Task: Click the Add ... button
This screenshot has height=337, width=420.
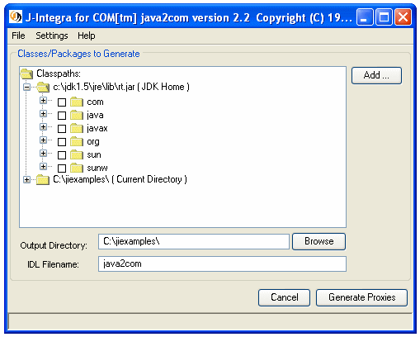Action: pyautogui.click(x=376, y=75)
